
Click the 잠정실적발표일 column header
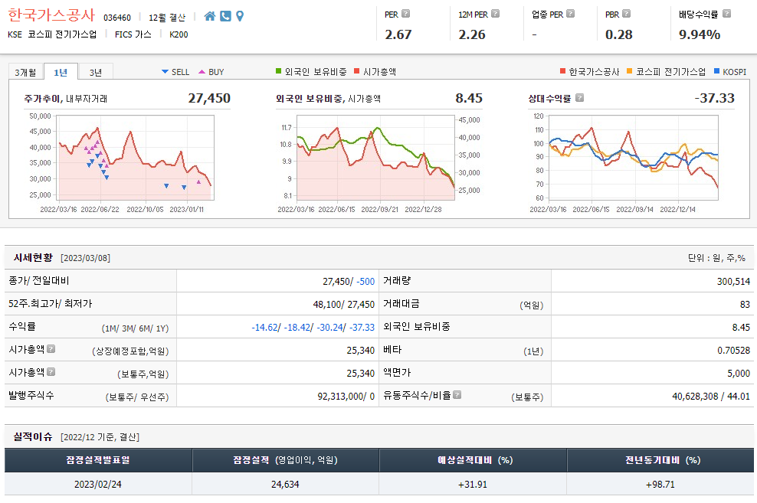[98, 460]
